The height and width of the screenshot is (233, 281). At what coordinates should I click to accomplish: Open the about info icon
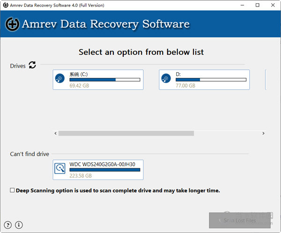19,225
